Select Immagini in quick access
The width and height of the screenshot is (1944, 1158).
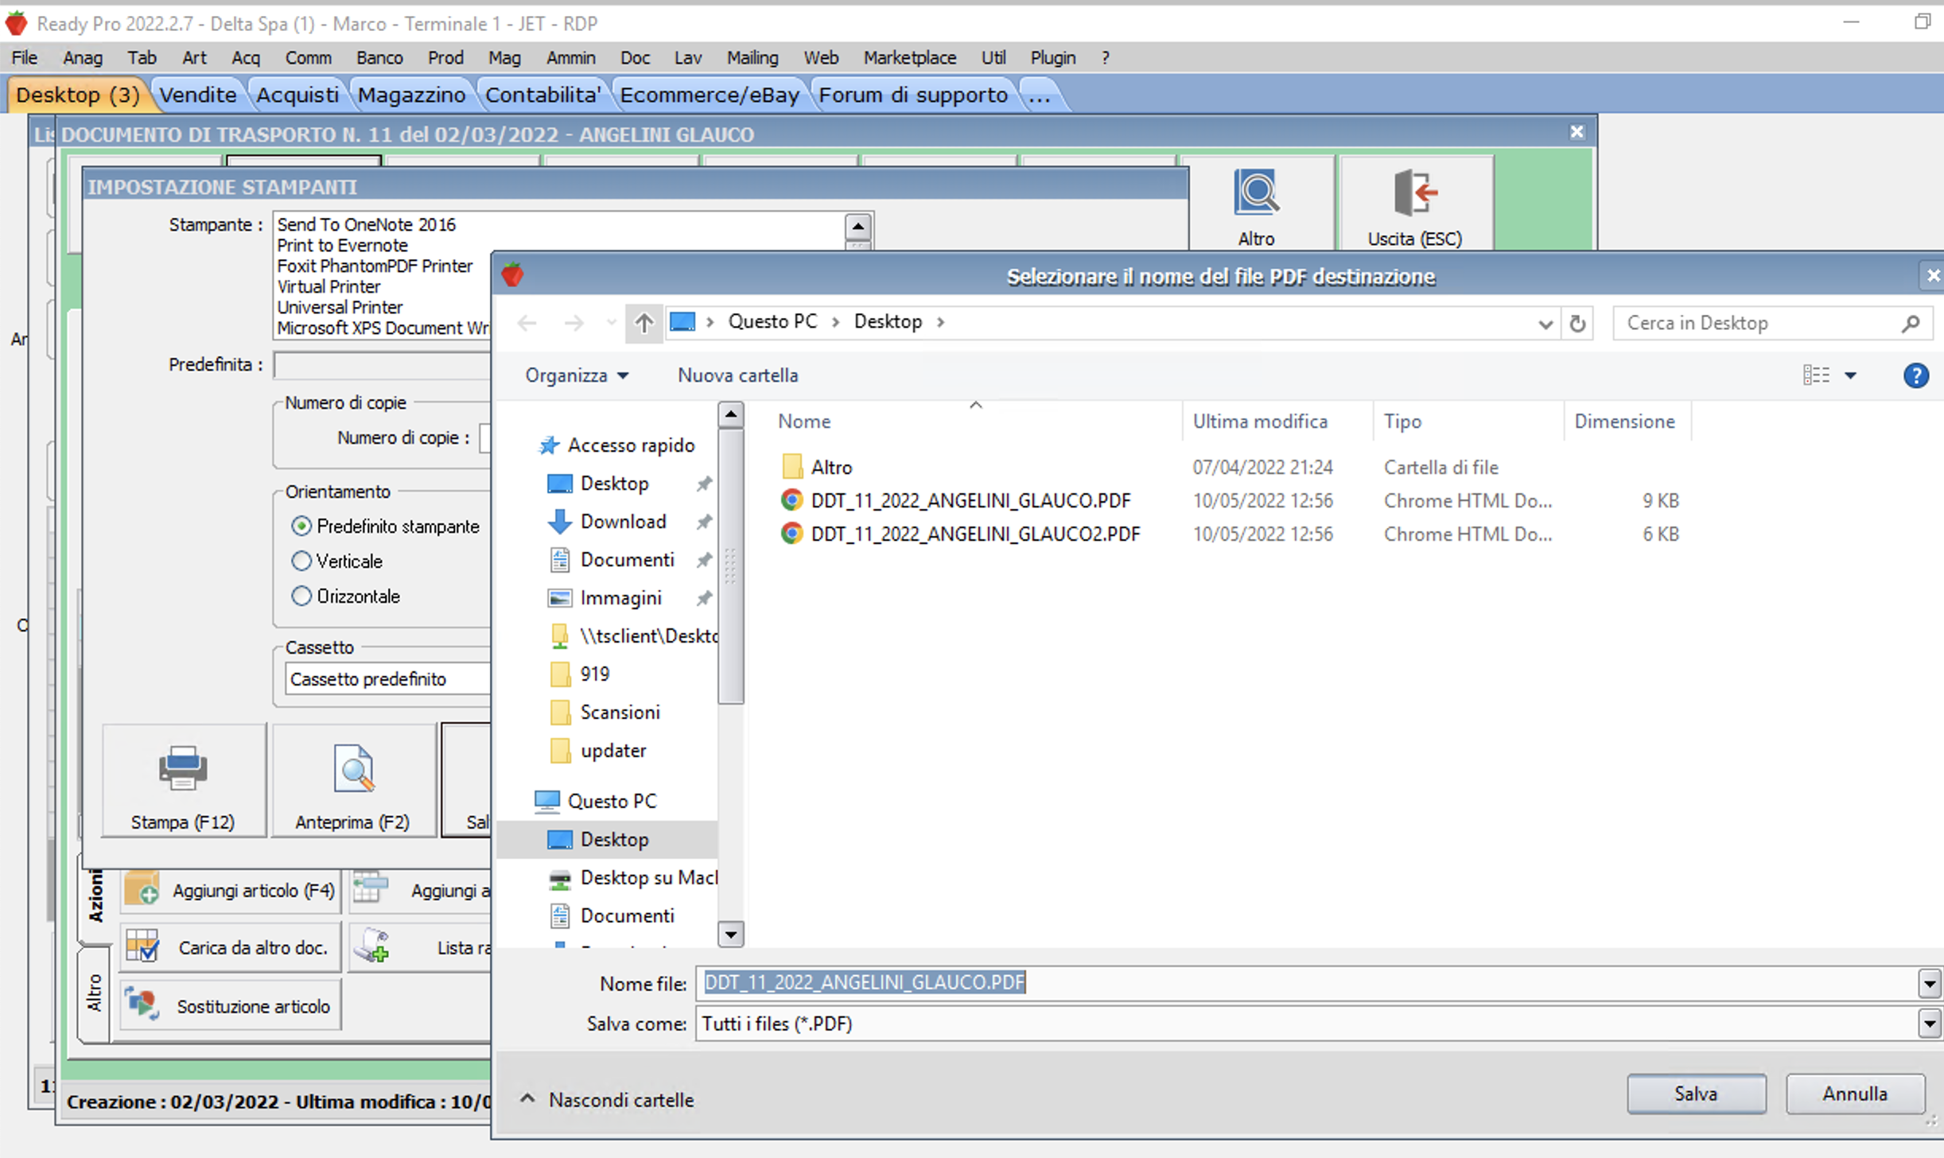[x=620, y=598]
